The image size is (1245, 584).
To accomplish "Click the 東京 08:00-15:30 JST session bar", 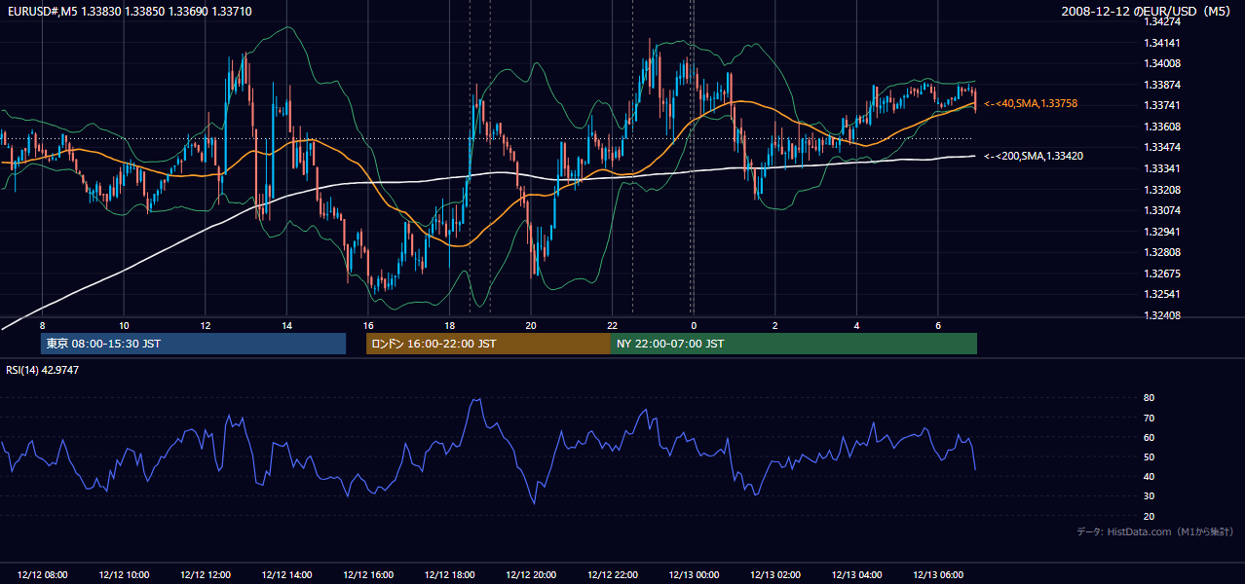I will pos(194,344).
